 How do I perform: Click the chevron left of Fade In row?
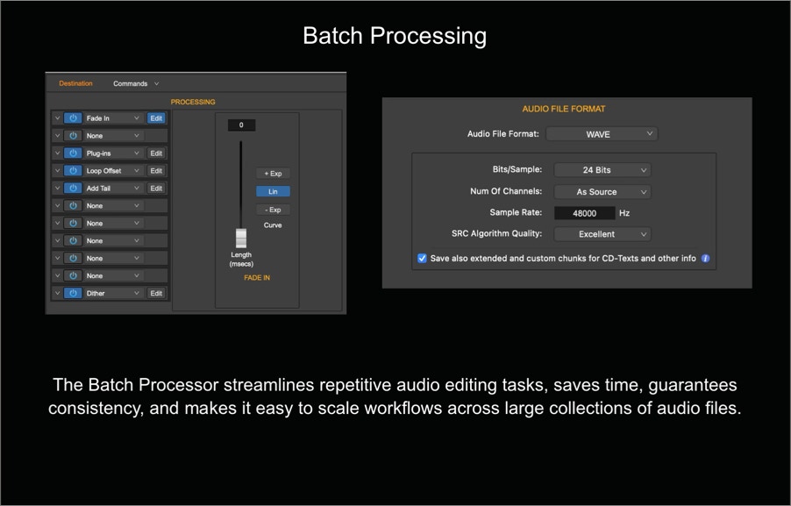point(58,118)
